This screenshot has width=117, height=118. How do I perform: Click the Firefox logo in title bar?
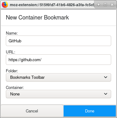[5, 5]
